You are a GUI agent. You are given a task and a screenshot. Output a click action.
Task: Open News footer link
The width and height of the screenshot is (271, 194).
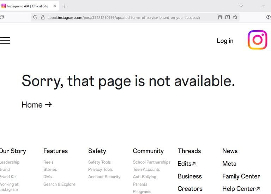[x=230, y=151]
